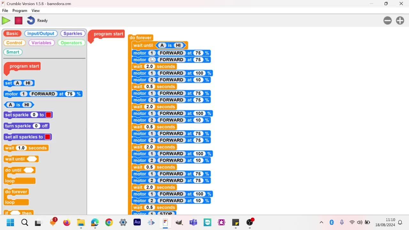409x230 pixels.
Task: Launch Google Chrome from the taskbar
Action: 109,222
